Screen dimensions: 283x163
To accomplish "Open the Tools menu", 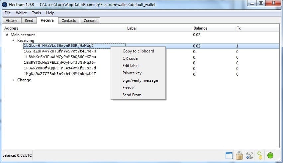I will point(36,13).
